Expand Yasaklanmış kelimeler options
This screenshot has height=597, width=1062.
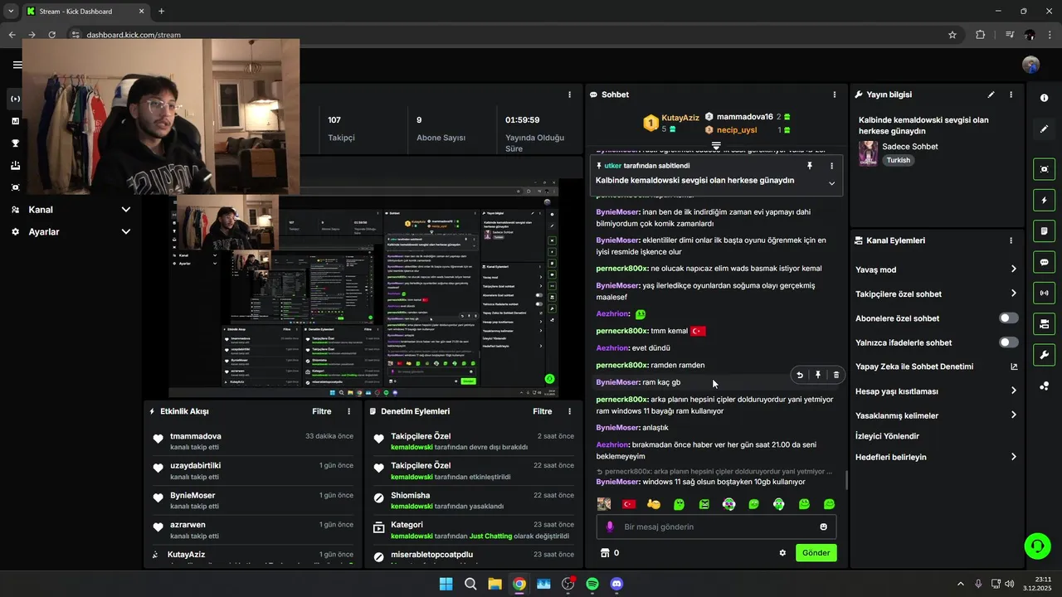1013,415
